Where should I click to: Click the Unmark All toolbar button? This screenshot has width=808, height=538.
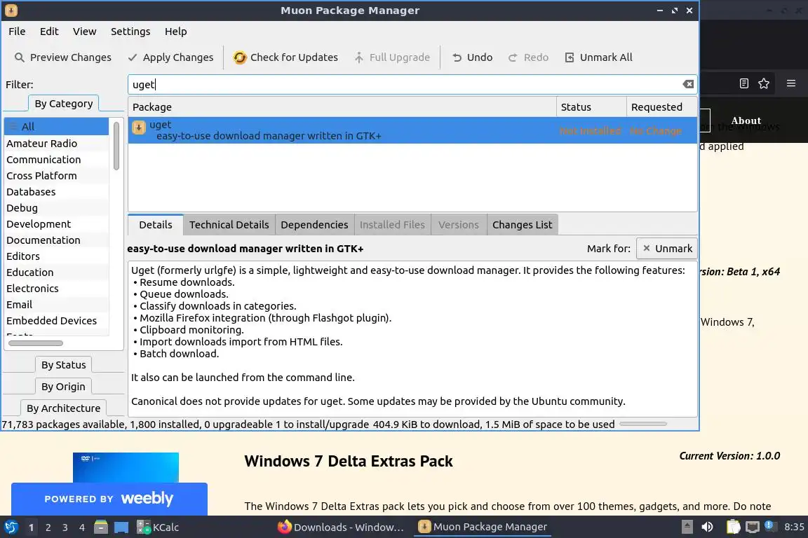point(598,57)
